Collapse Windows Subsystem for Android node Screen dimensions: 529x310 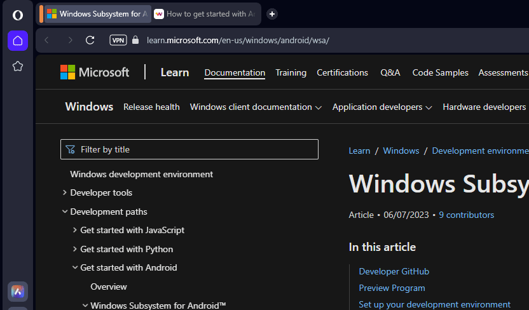point(85,306)
